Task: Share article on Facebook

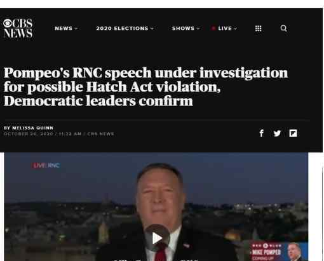Action: click(262, 133)
